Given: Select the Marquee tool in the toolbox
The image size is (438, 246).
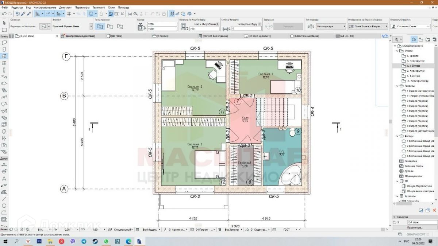Looking at the screenshot, I should point(4,30).
